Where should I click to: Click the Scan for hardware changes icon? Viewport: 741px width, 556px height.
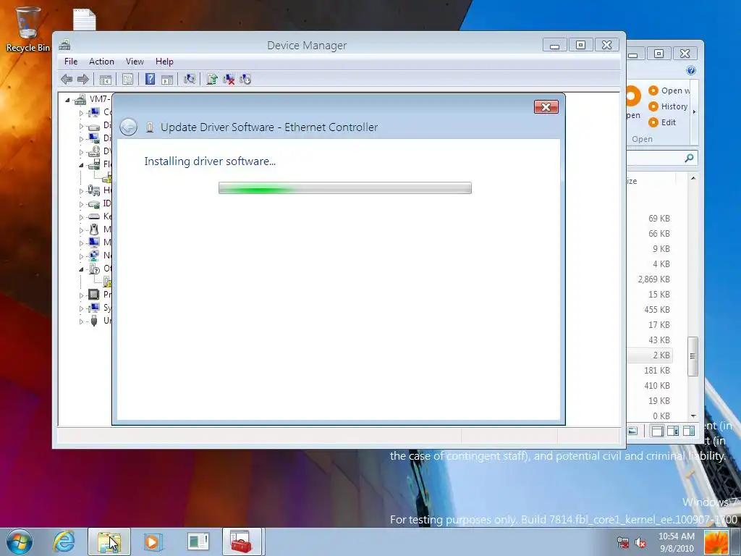190,79
